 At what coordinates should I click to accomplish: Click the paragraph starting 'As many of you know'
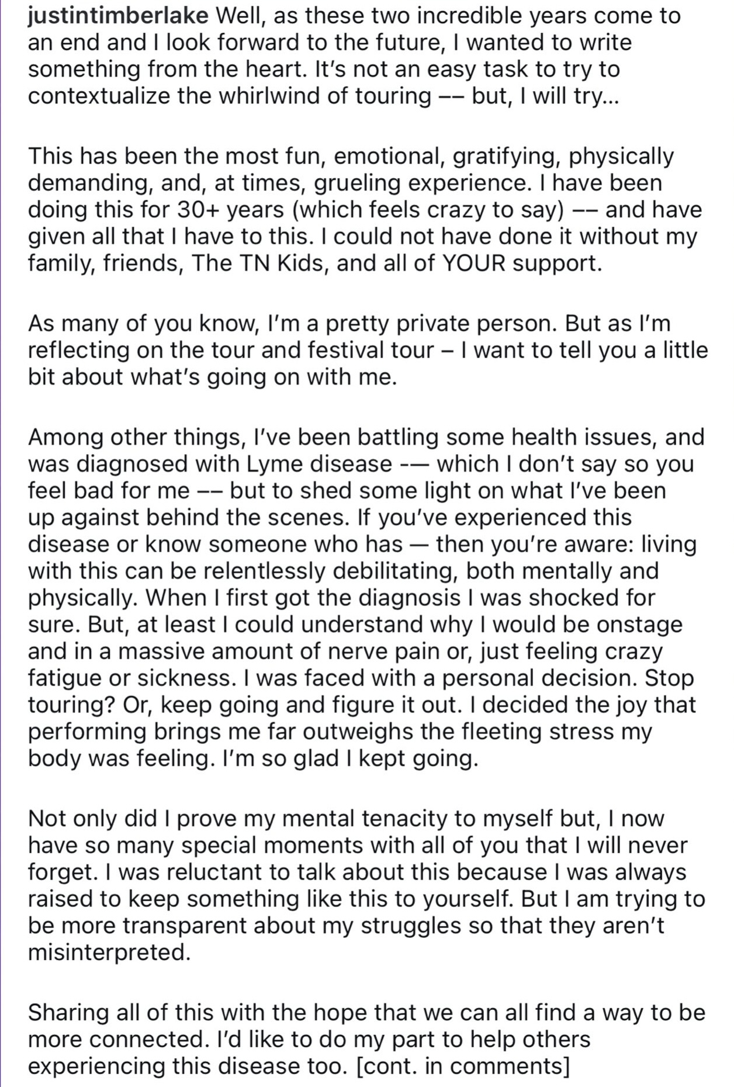(x=368, y=350)
